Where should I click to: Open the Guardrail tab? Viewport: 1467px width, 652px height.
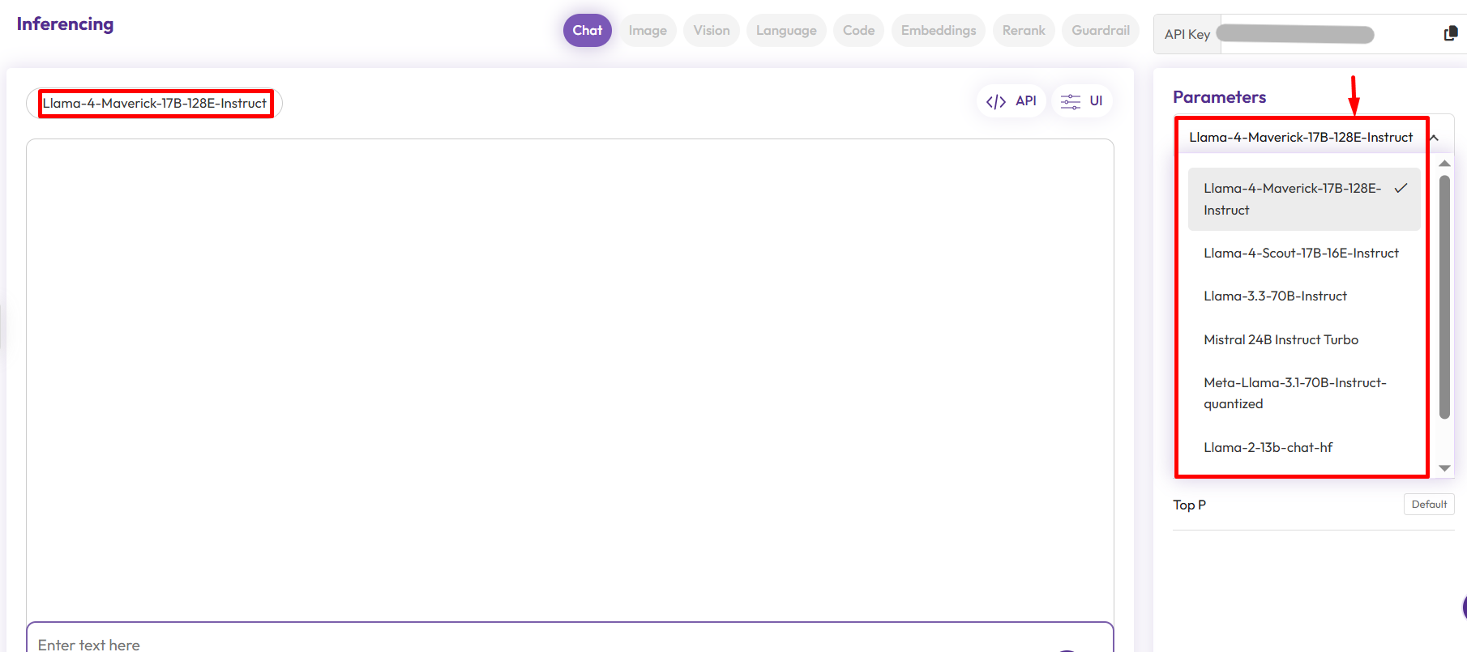(x=1100, y=31)
